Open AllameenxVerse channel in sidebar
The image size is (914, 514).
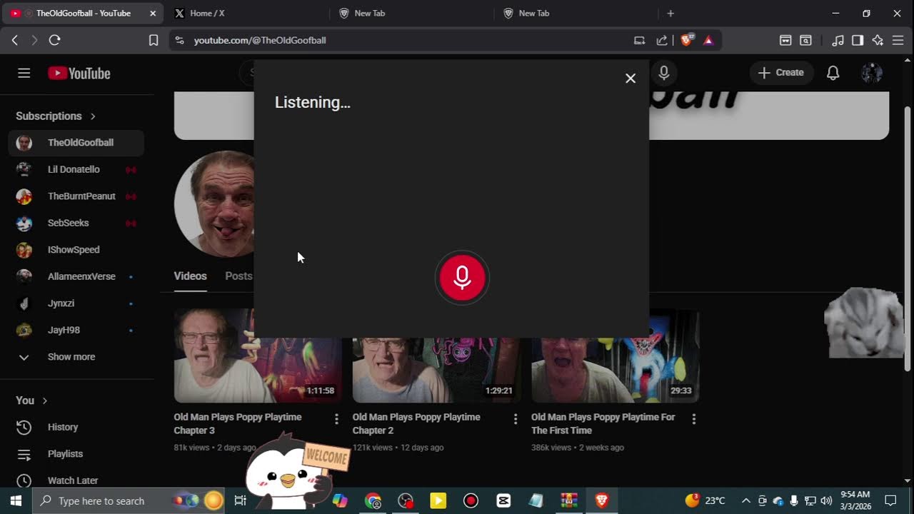coord(76,276)
